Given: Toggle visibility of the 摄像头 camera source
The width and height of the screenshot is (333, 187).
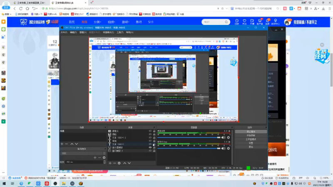Looking at the screenshot, I should point(150,131).
